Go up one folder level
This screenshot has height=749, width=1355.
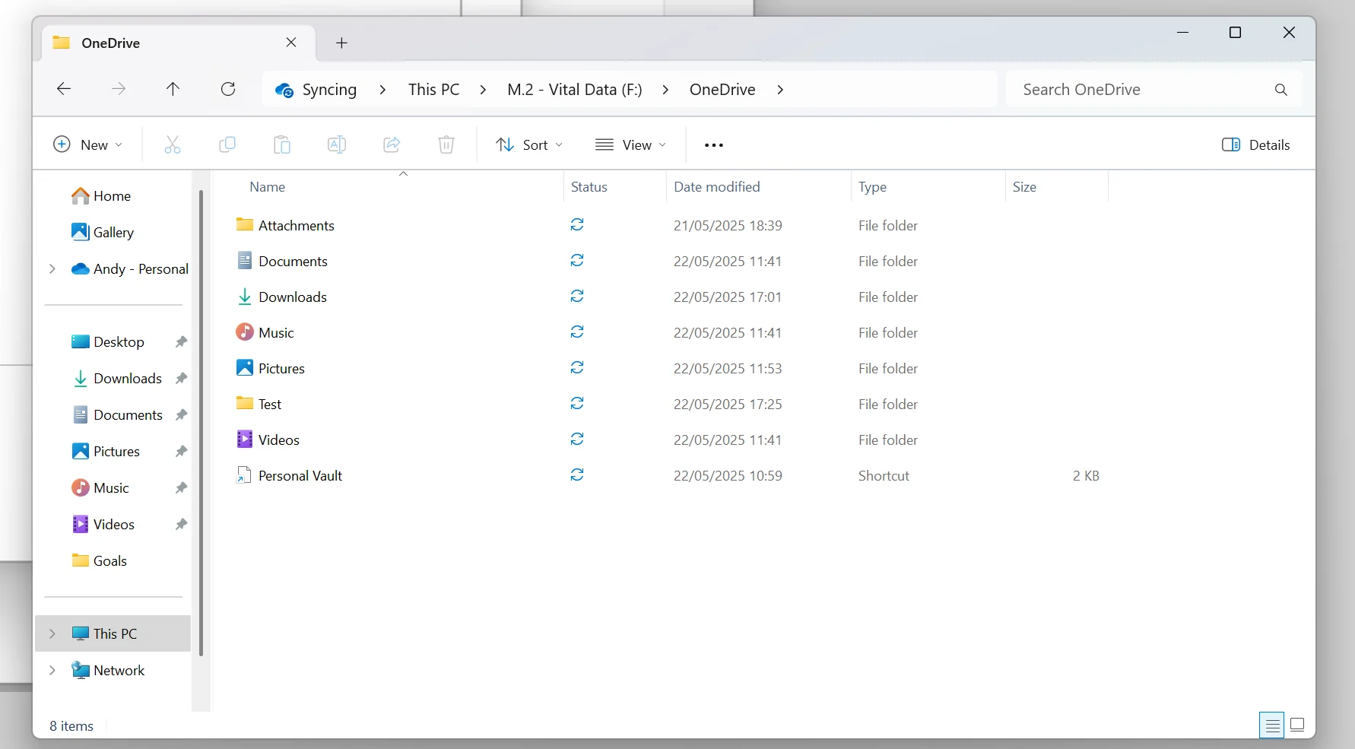tap(173, 89)
